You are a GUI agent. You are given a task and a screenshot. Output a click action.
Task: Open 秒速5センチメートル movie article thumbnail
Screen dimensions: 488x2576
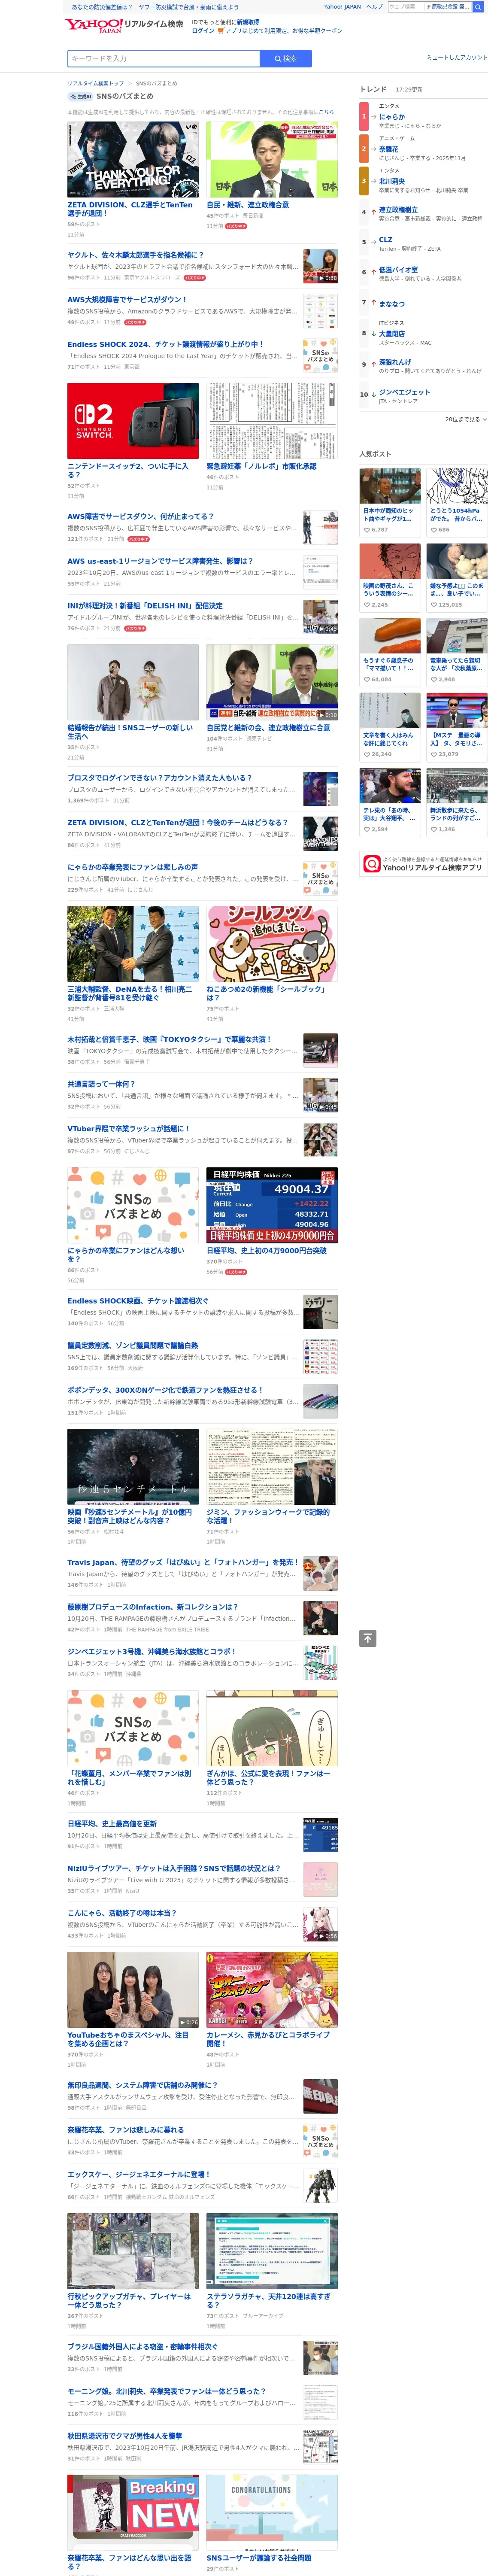[x=132, y=1467]
